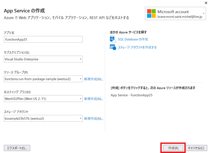Click the app name field FunctionApp25
The image size is (210, 153).
(x=43, y=40)
